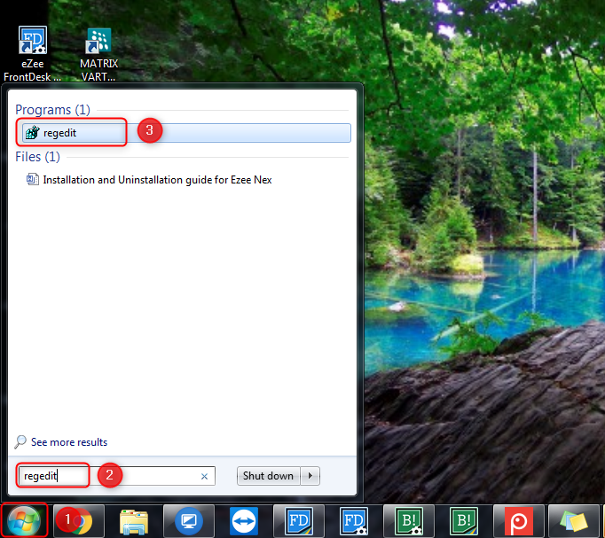Open FD app with gear on taskbar
Viewport: 605px width, 538px height.
tap(354, 521)
